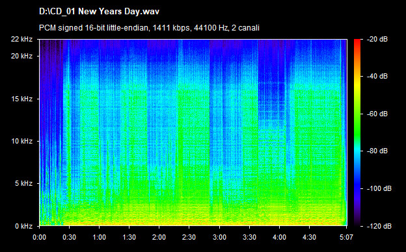The height and width of the screenshot is (252, 406).
Task: Click the '1:00' time axis label
Action: (99, 237)
